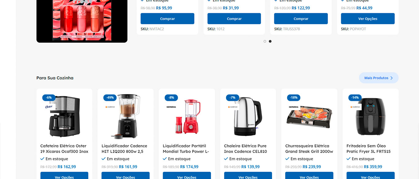Click the -49% discount badge
The width and height of the screenshot is (419, 179).
click(x=110, y=97)
